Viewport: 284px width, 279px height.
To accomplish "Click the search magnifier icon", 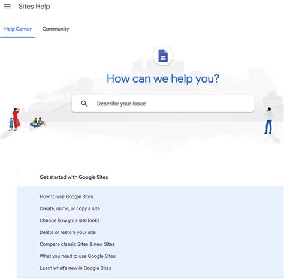I will pos(84,104).
